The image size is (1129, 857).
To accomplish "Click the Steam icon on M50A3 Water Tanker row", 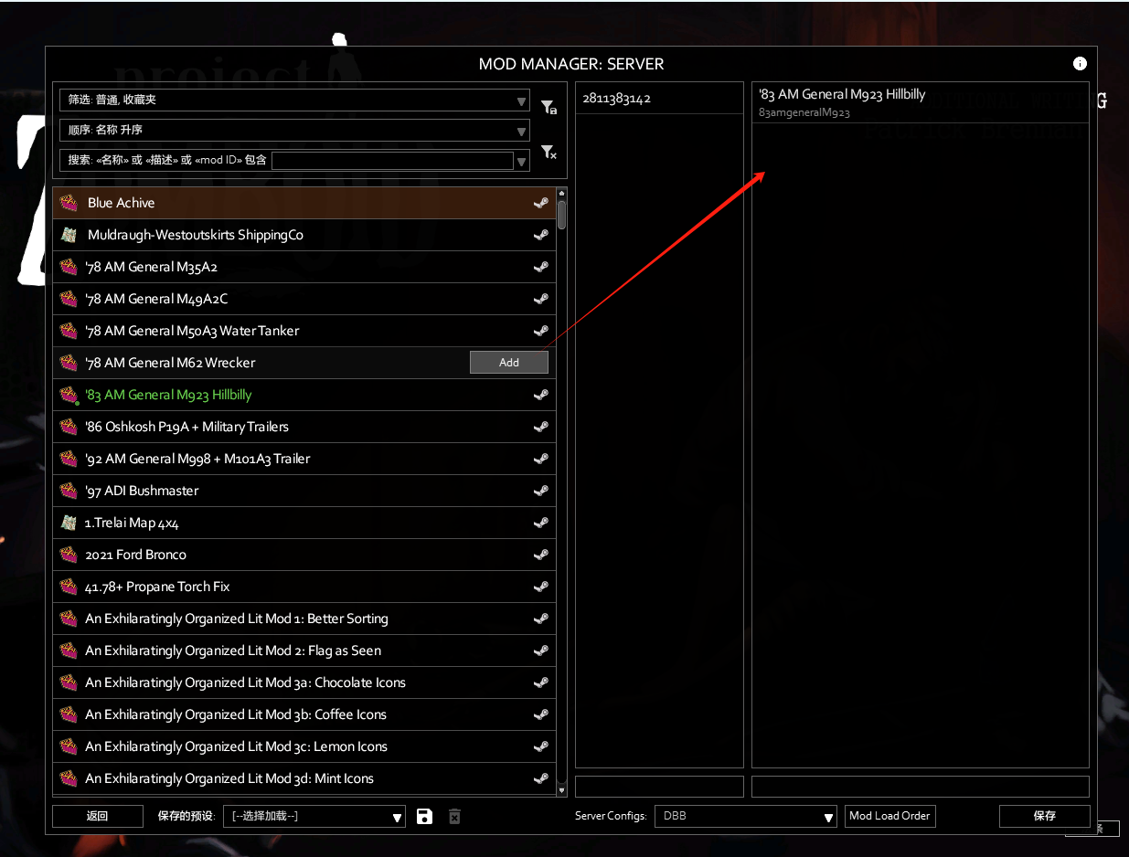I will (541, 331).
